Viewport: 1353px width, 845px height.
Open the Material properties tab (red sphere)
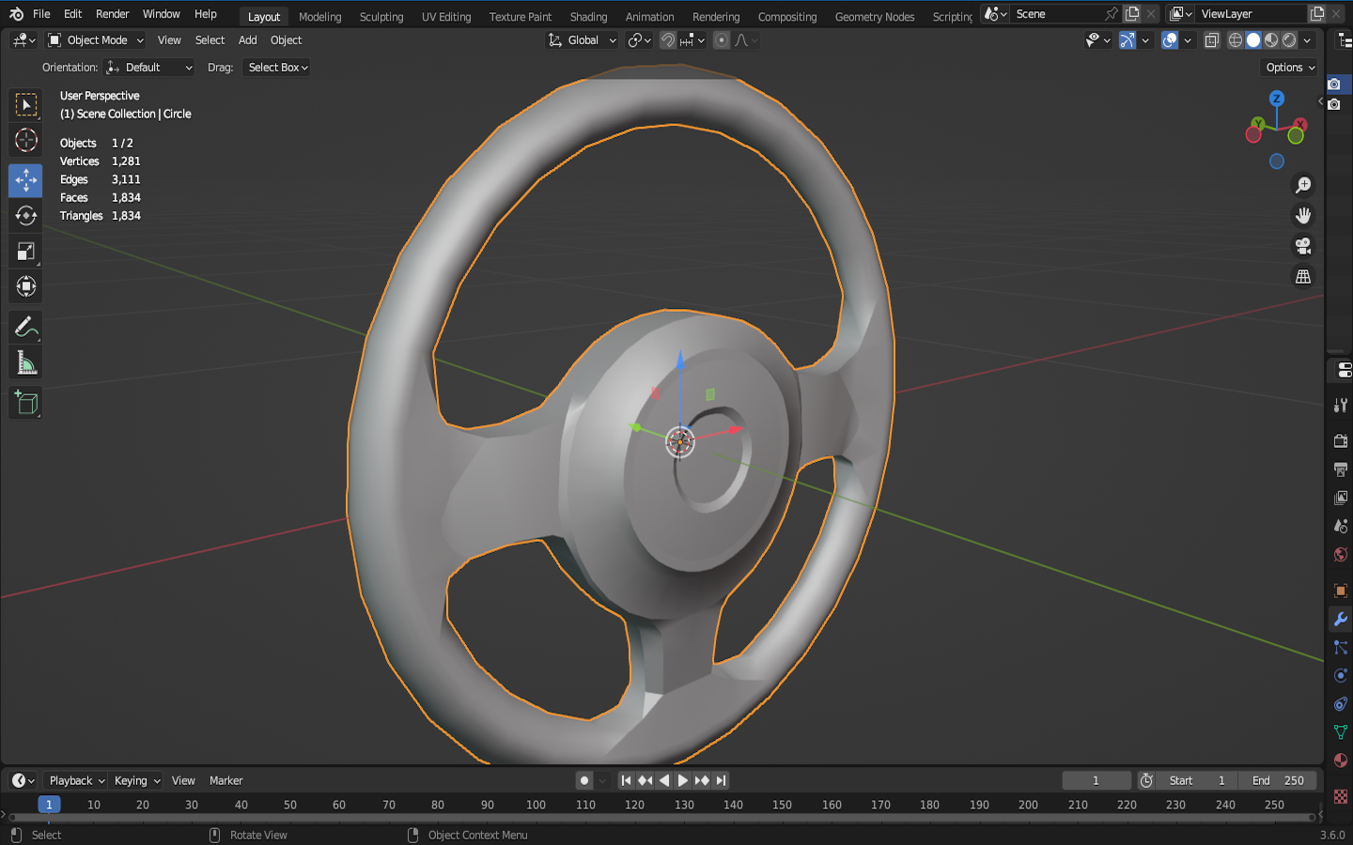[1341, 760]
